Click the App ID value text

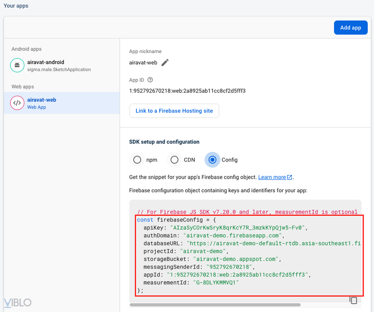[x=187, y=91]
